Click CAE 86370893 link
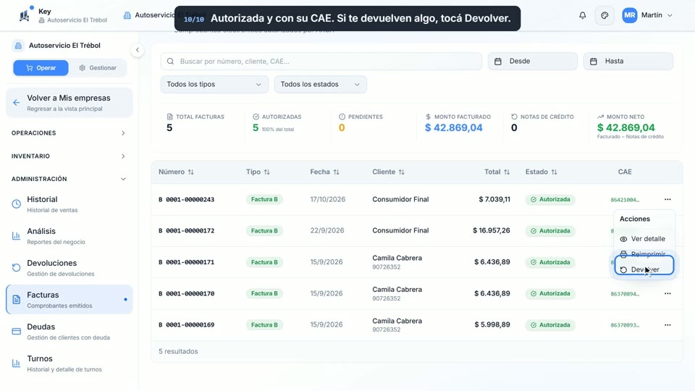Image resolution: width=695 pixels, height=391 pixels. click(x=625, y=325)
